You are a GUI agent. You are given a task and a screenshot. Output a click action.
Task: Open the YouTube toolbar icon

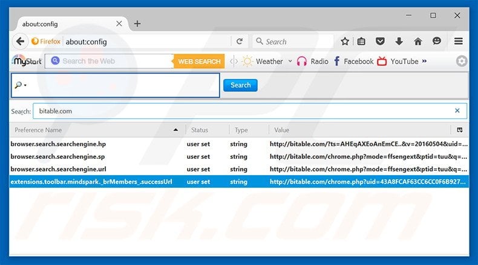coord(382,61)
